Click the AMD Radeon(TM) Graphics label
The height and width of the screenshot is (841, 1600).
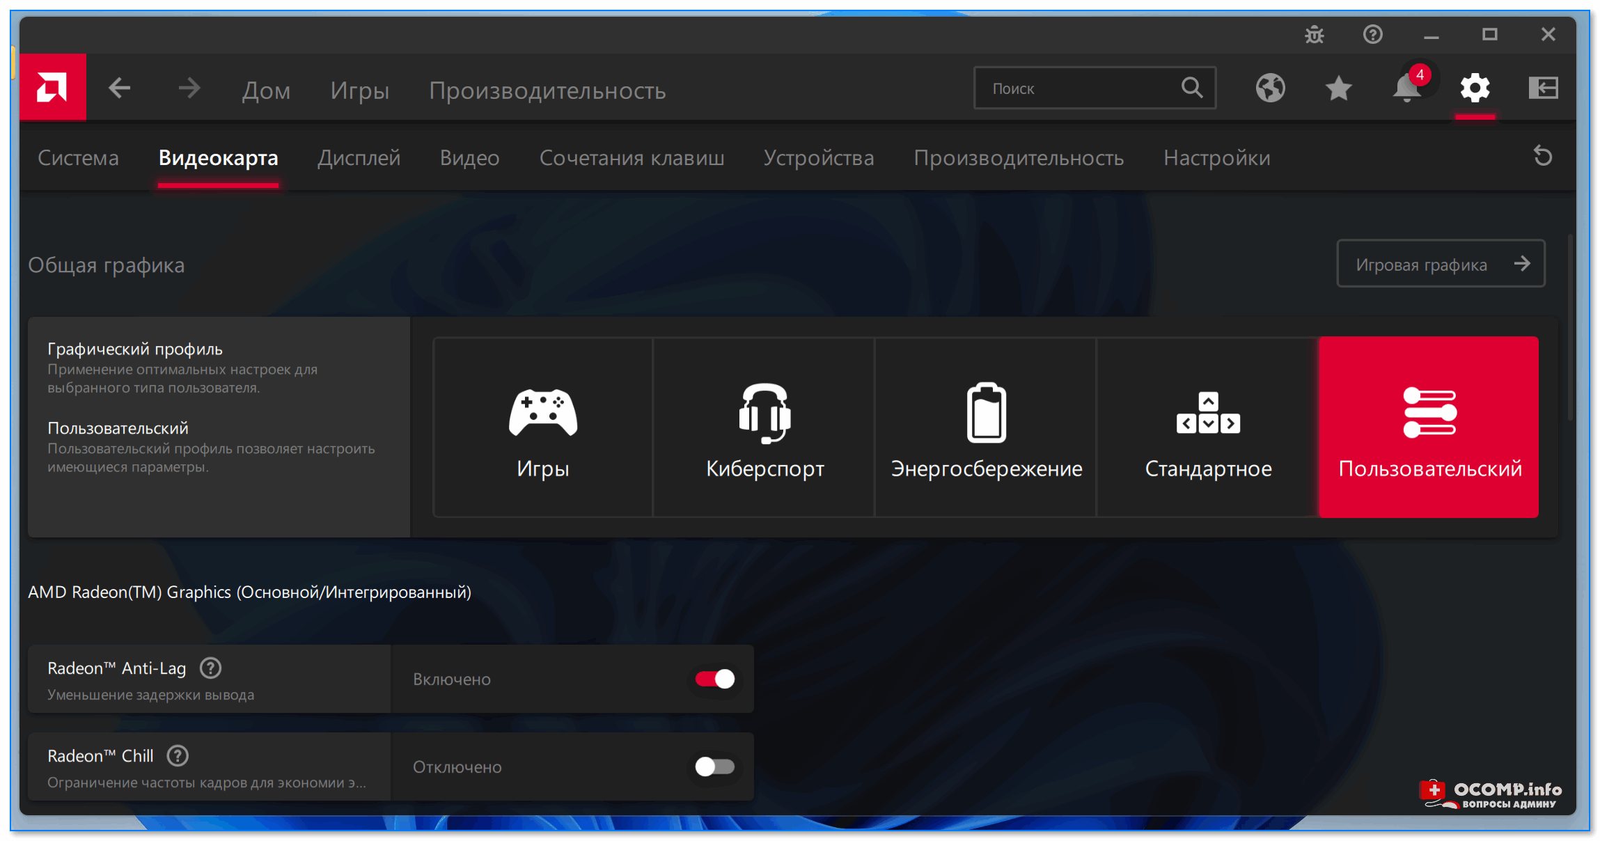pos(249,592)
